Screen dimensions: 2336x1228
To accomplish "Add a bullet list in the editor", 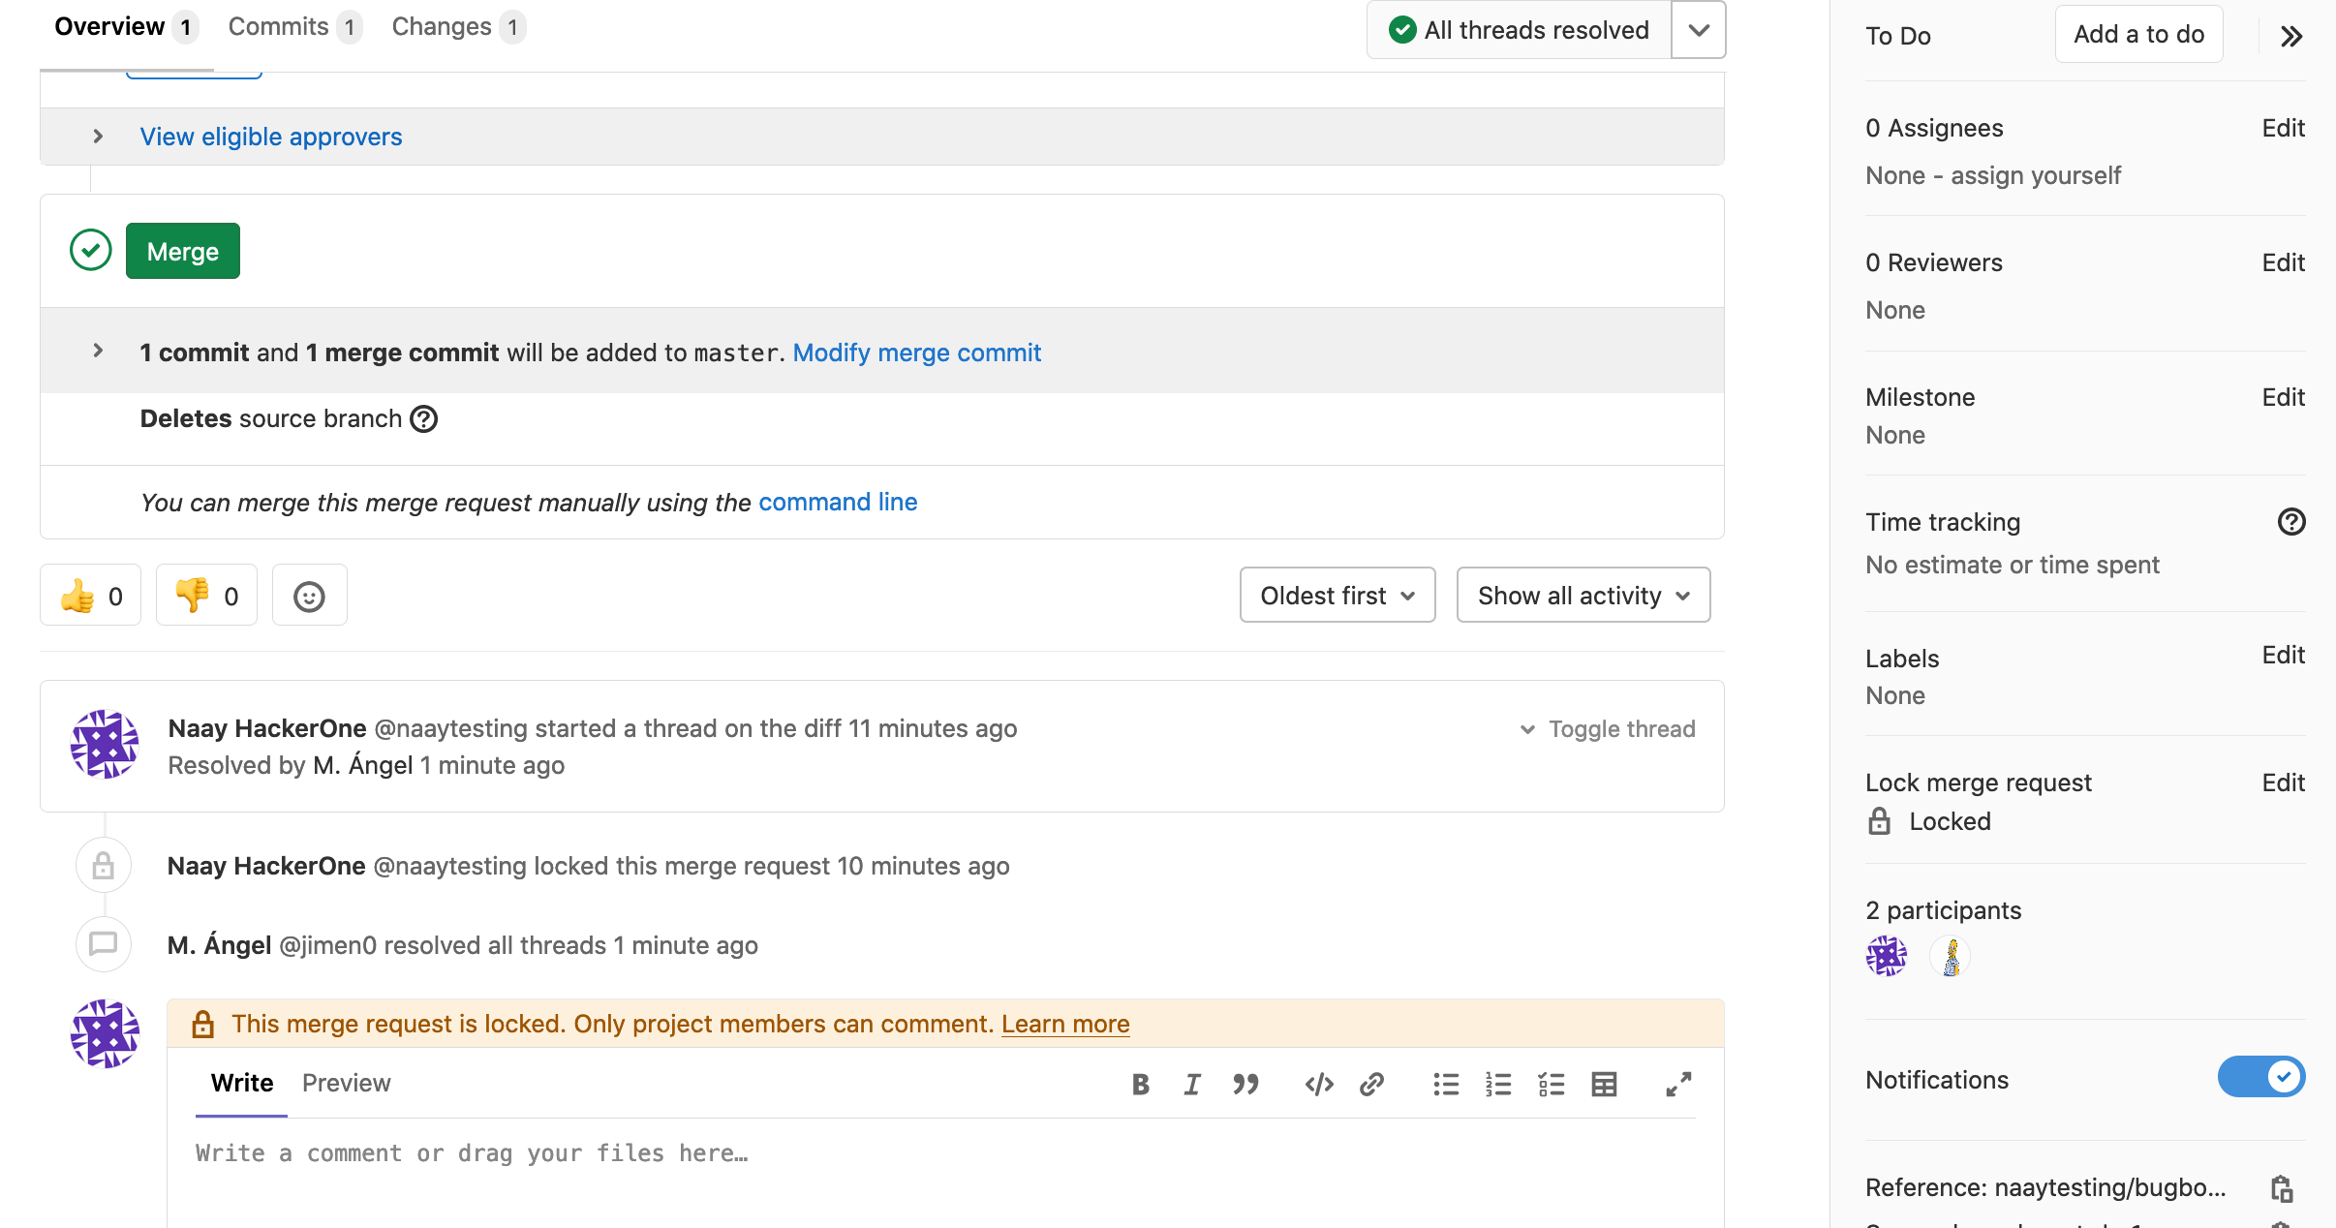I will point(1446,1085).
